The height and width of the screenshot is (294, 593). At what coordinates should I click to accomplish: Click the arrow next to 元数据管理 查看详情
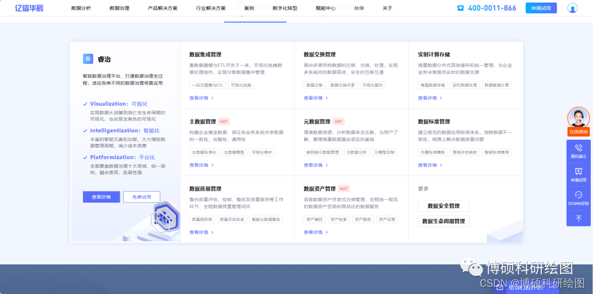(327, 165)
